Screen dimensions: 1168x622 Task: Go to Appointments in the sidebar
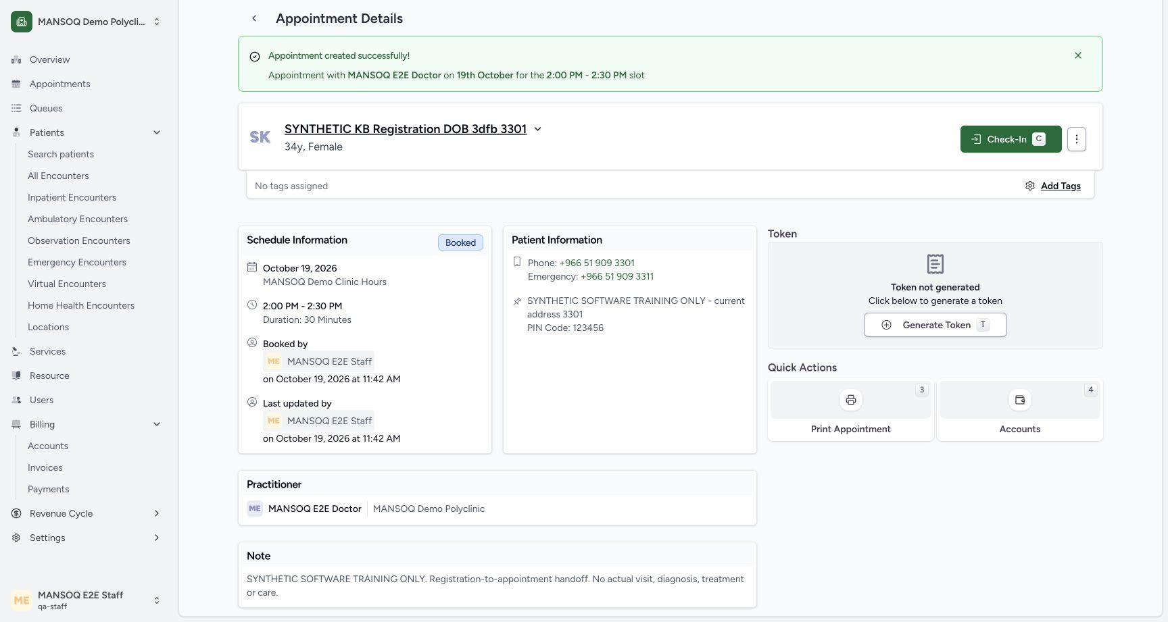coord(59,84)
